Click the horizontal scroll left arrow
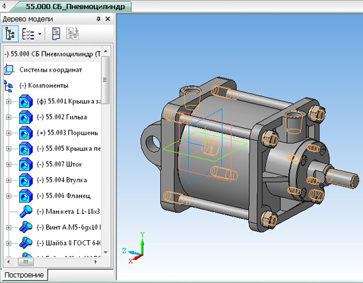Image resolution: width=363 pixels, height=283 pixels. (9, 262)
